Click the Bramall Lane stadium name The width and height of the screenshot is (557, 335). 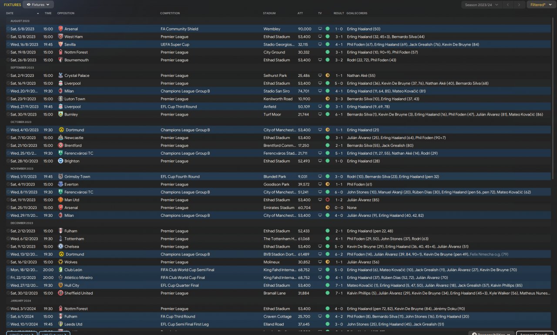(275, 293)
